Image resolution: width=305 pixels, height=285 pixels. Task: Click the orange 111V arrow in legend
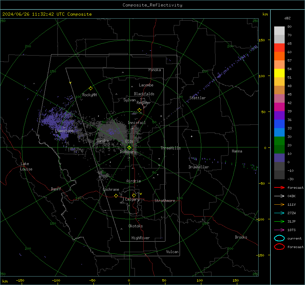[279, 204]
